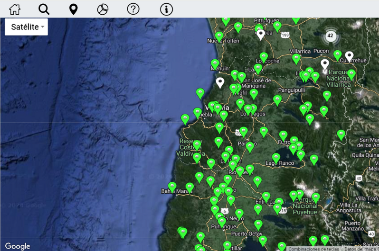Click the Datos del mapa text
Screen dimensions: 379x251
361,249
